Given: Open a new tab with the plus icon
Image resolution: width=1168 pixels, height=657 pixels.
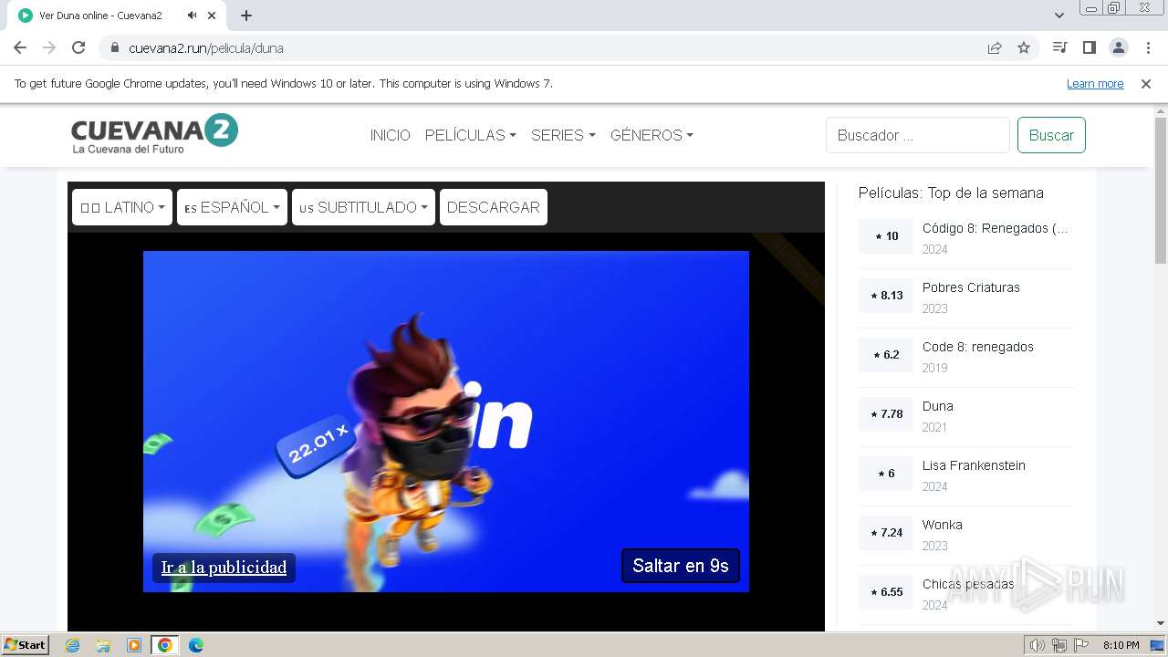Looking at the screenshot, I should click(x=246, y=16).
